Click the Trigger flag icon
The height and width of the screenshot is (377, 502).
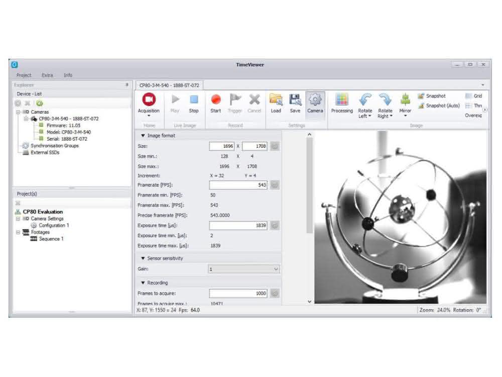point(235,100)
